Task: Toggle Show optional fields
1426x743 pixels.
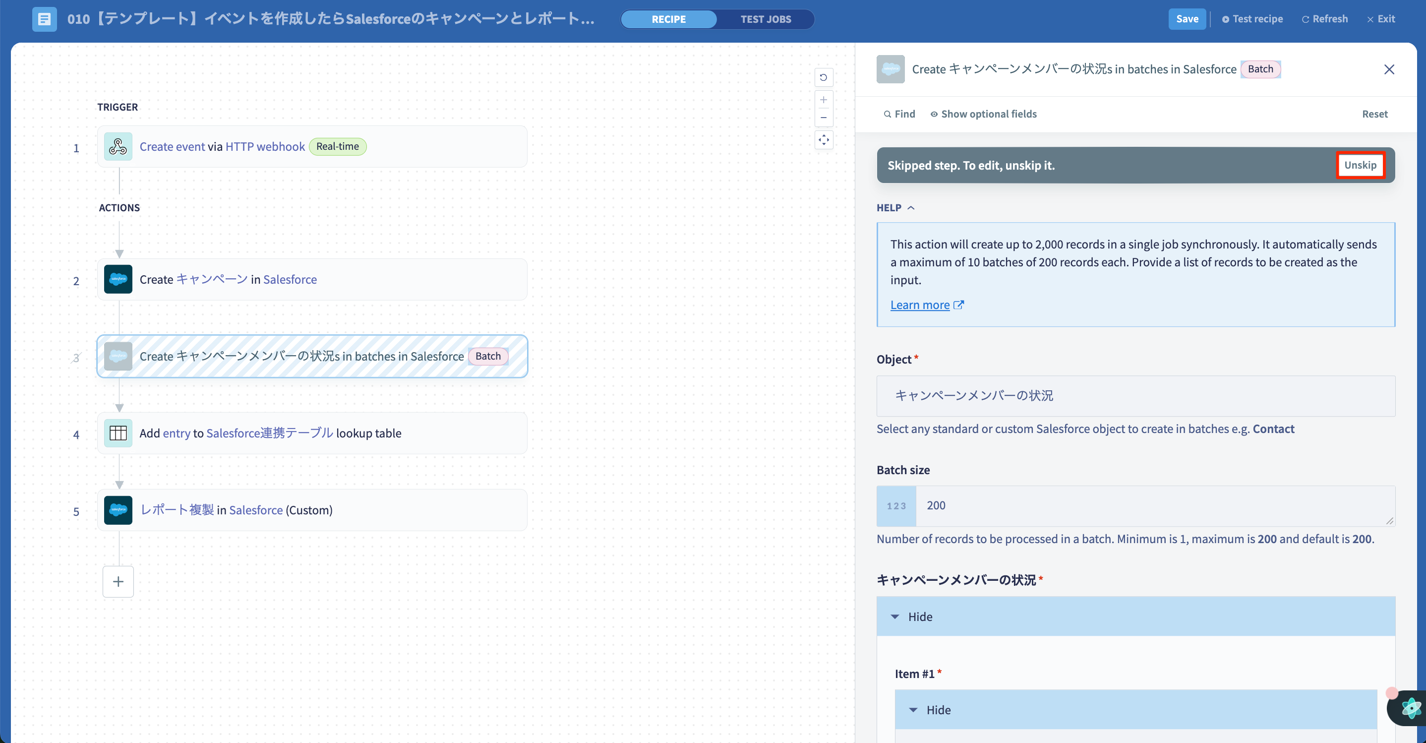Action: [x=983, y=114]
